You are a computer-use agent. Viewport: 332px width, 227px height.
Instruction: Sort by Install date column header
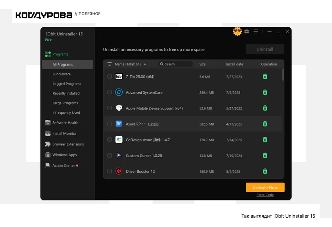click(x=234, y=64)
